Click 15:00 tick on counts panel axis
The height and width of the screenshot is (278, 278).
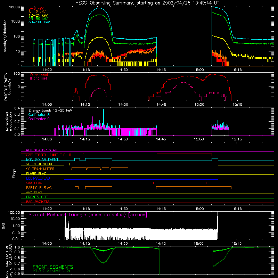click(x=199, y=70)
